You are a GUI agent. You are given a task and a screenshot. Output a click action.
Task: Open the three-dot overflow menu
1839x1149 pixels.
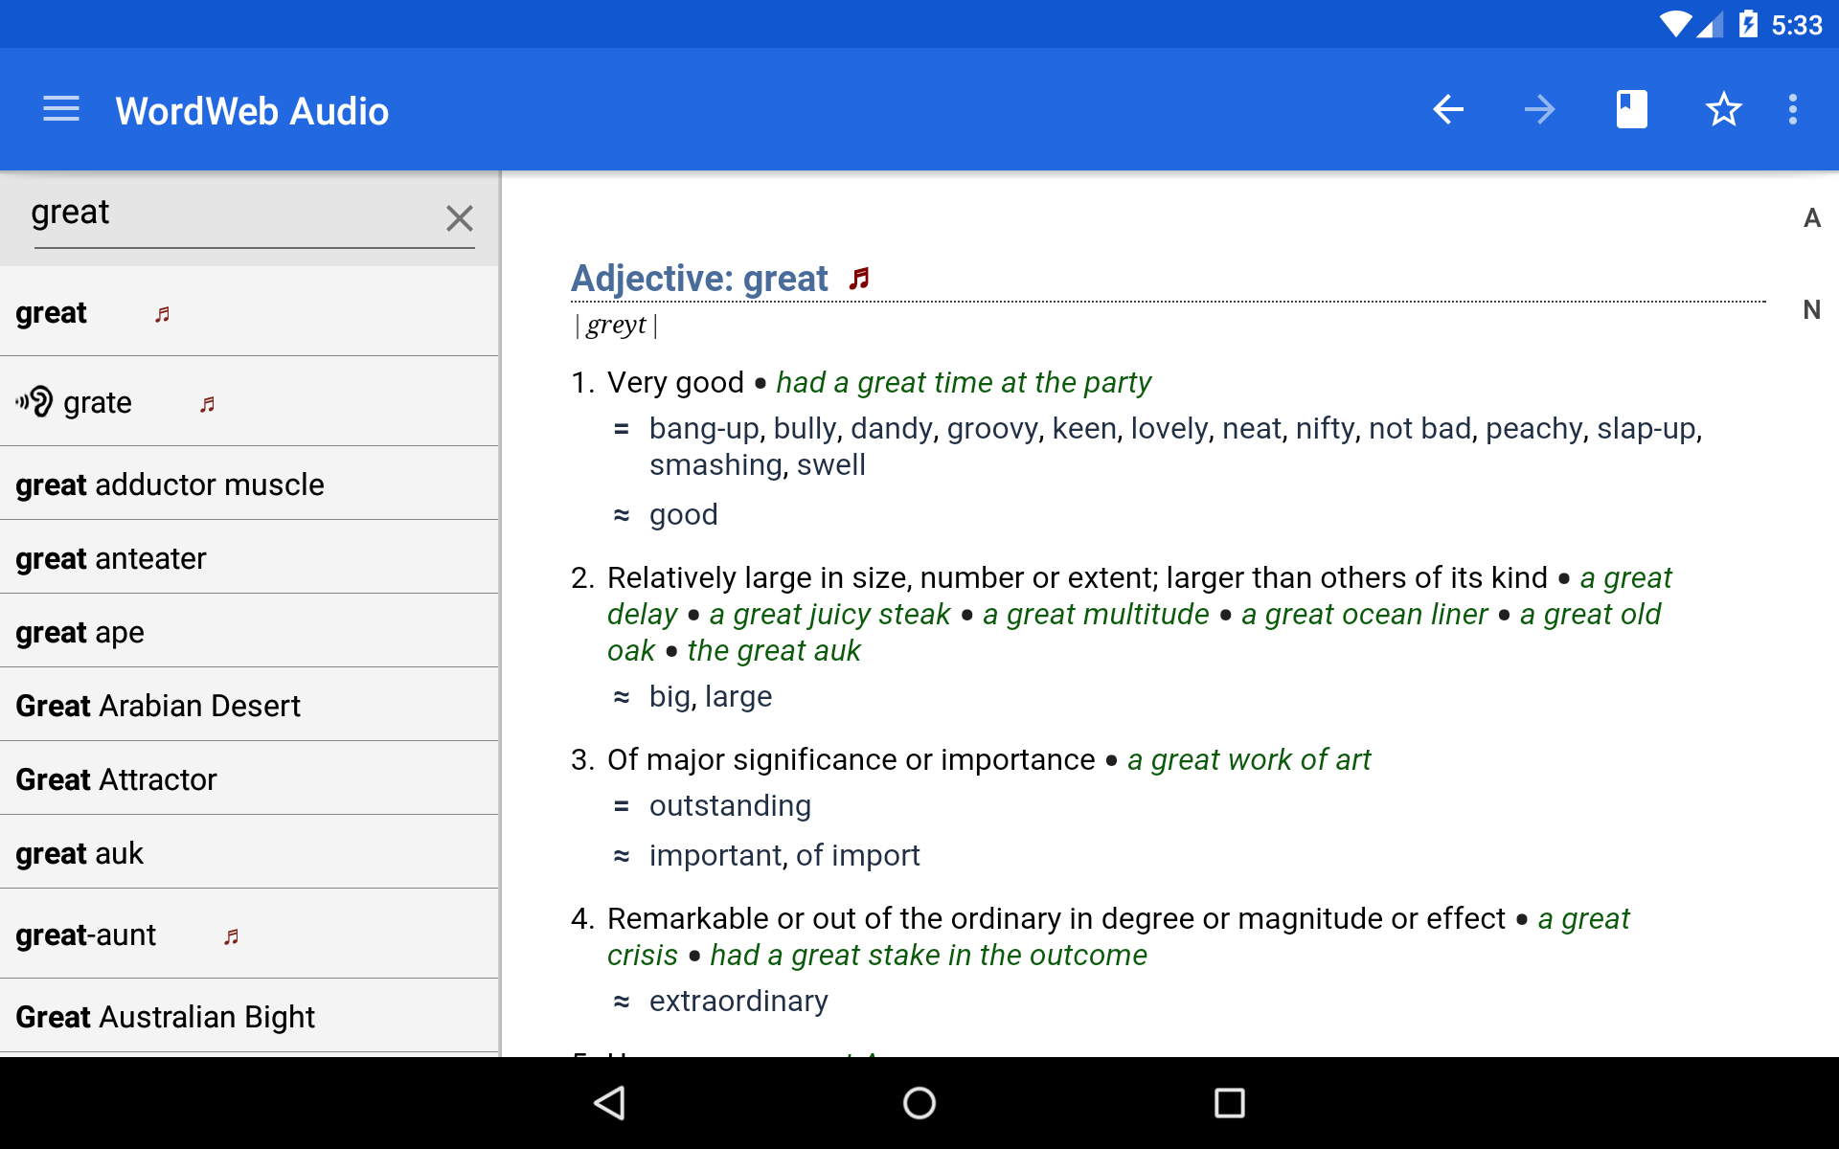(x=1793, y=109)
